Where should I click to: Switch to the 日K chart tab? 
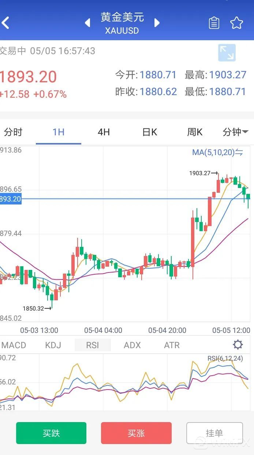tap(149, 132)
